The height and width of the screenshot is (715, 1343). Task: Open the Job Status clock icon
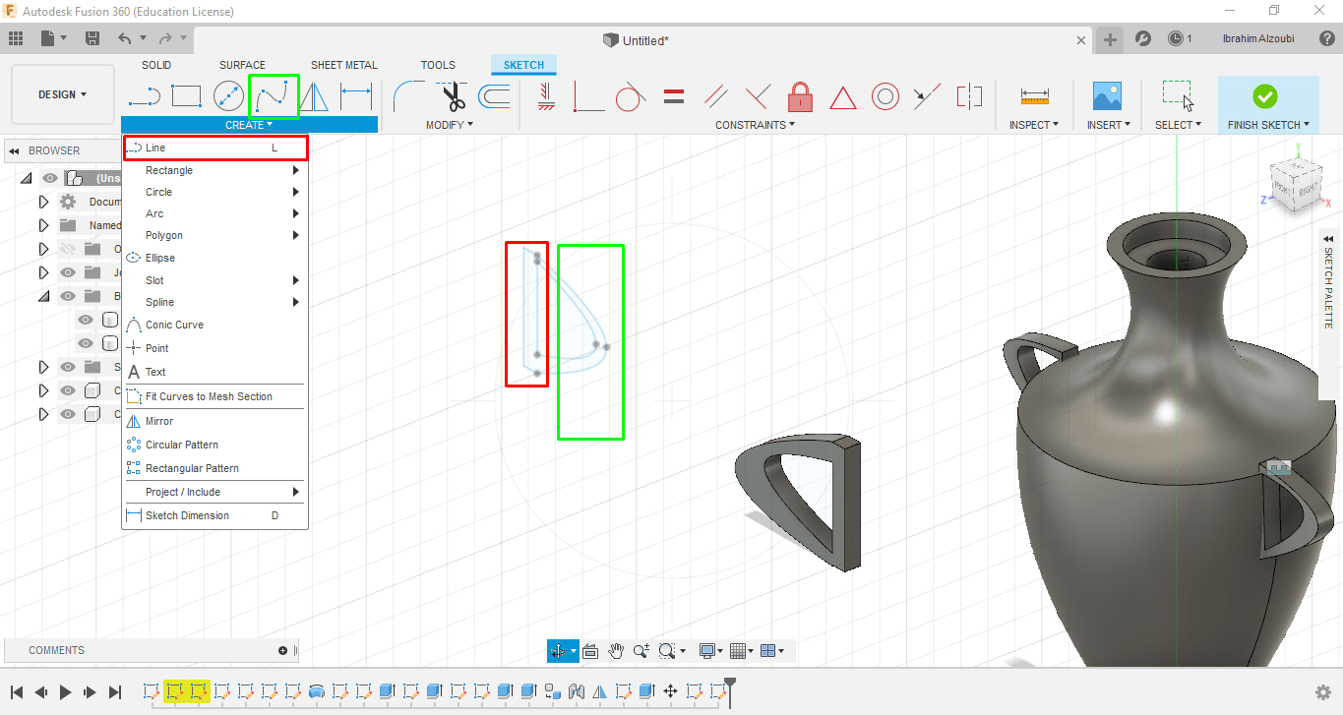[x=1176, y=38]
